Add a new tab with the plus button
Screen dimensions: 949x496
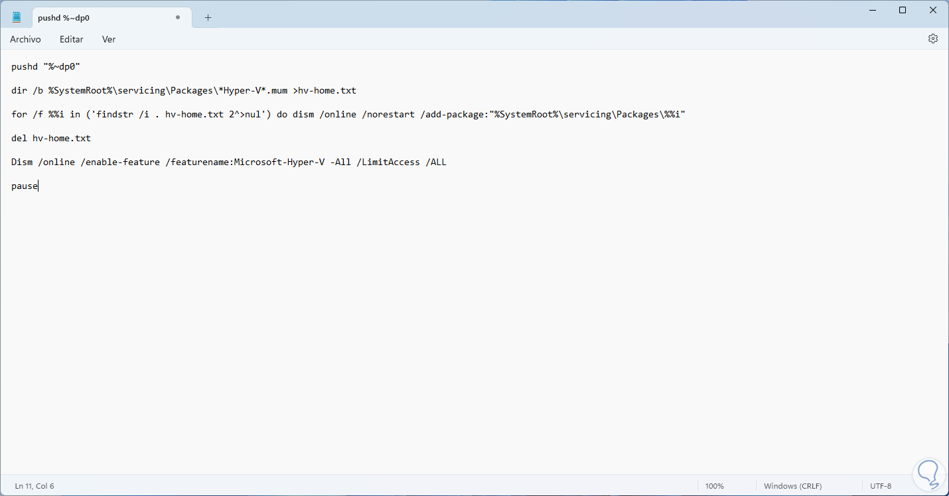pos(208,18)
